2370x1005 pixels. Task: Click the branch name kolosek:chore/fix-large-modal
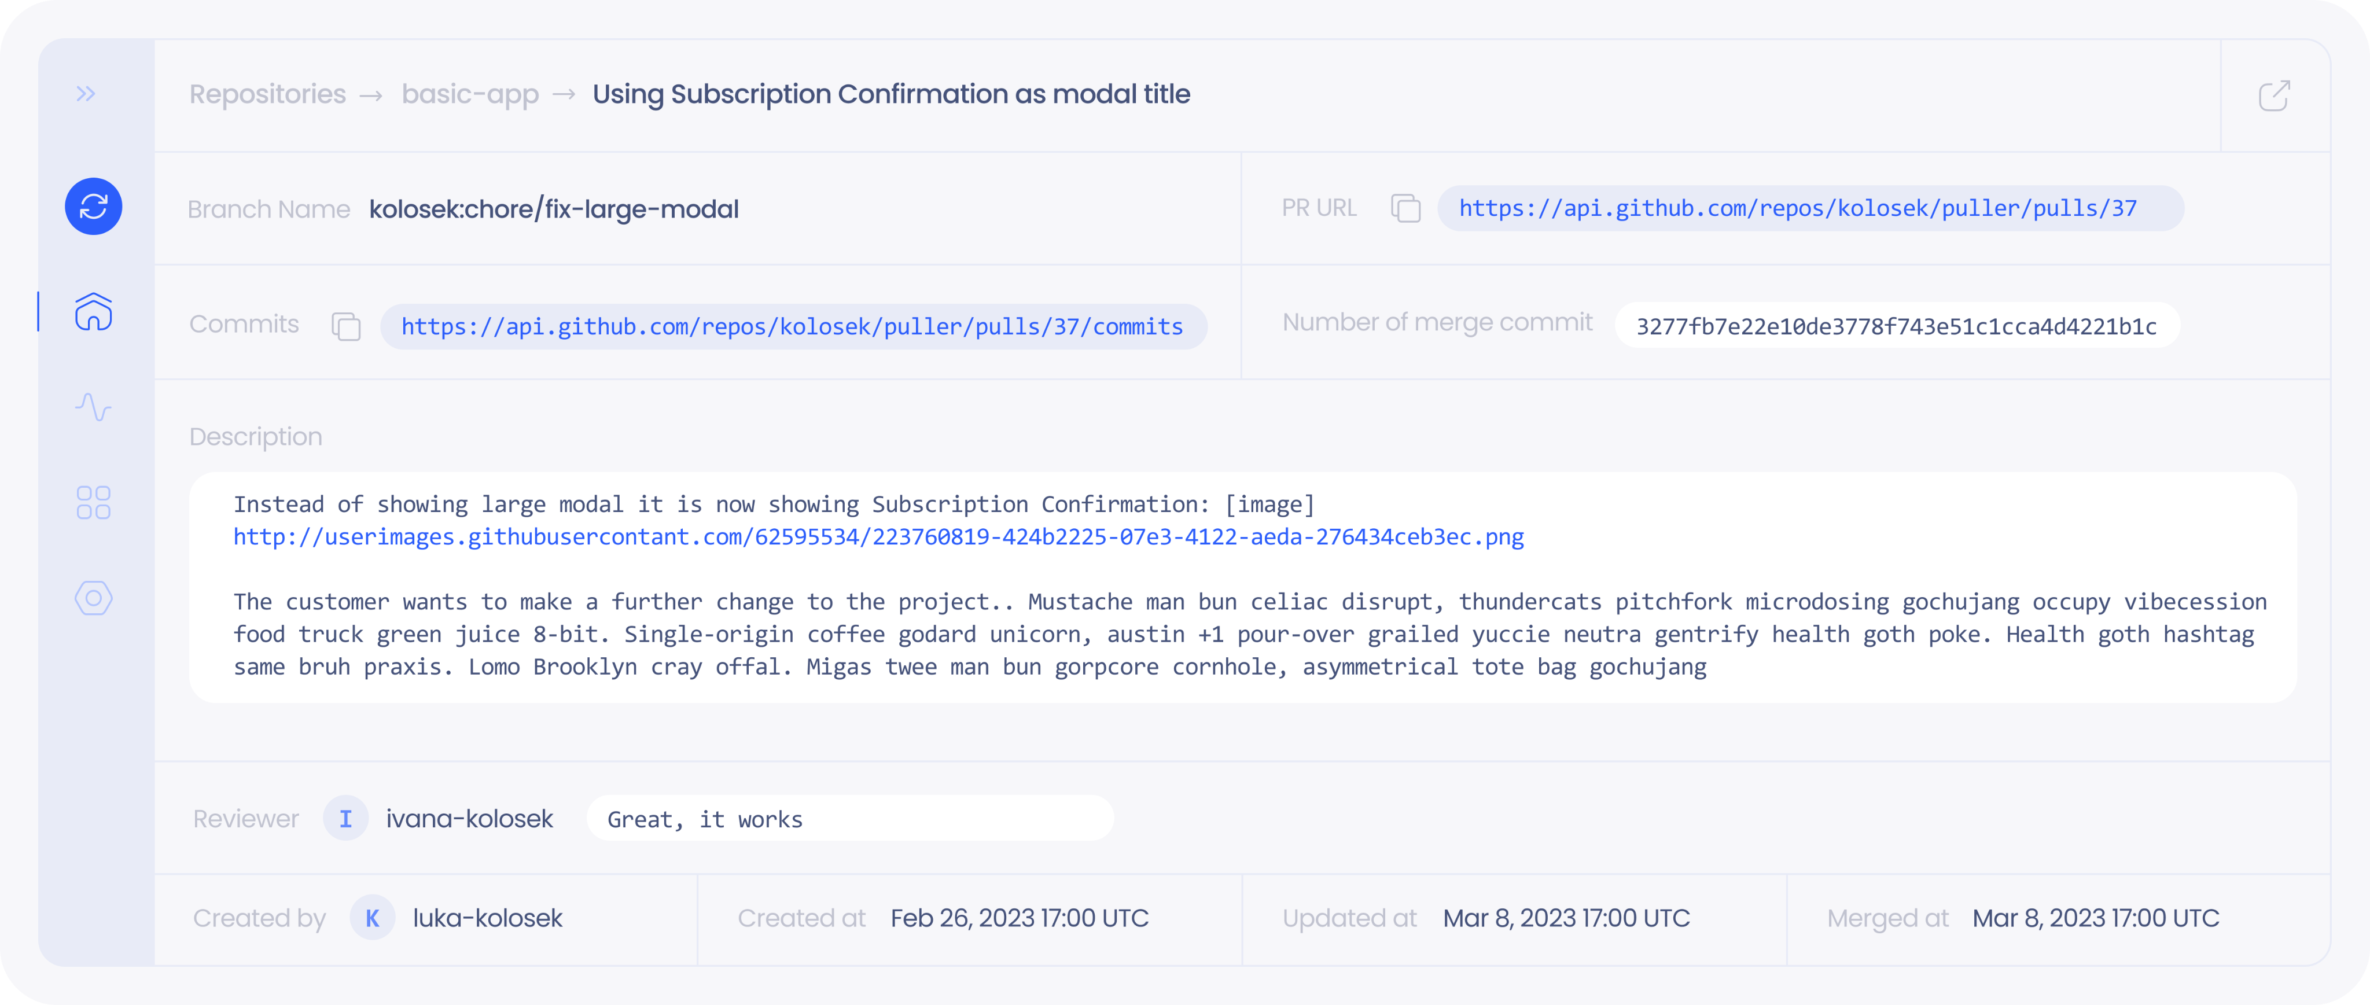tap(553, 210)
